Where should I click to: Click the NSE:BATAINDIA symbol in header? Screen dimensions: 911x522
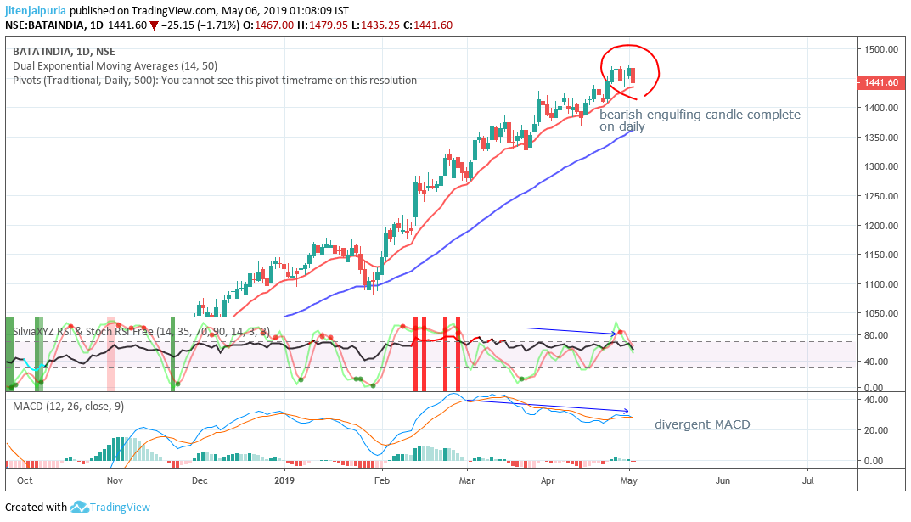46,25
